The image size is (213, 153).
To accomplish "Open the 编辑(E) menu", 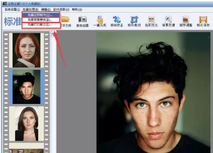I will pos(46,10).
